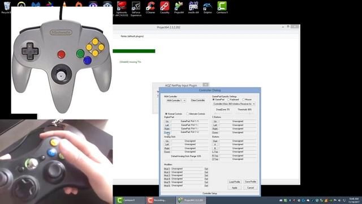Screen dimensions: 362x204
Task: Click the Load Profile button
Action: (x=235, y=182)
